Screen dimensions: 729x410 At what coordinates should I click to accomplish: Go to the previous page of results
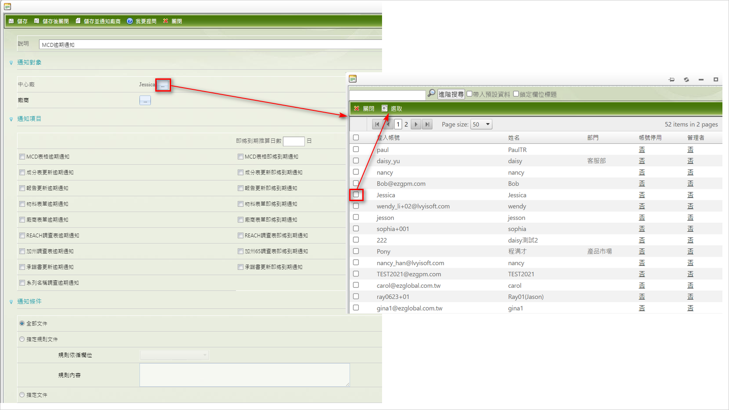tap(388, 124)
